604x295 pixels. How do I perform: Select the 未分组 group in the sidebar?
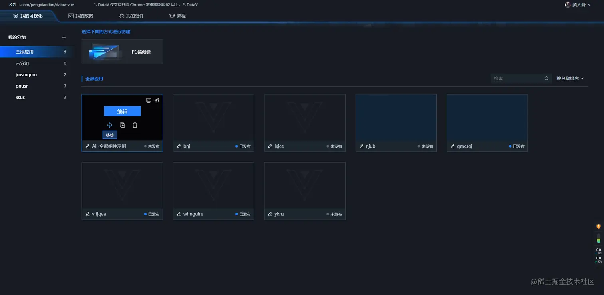point(38,63)
